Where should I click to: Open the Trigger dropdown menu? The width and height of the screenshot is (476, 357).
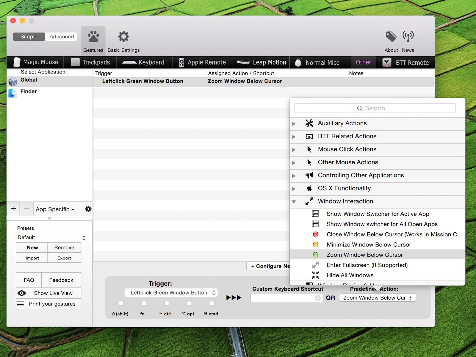click(x=171, y=293)
